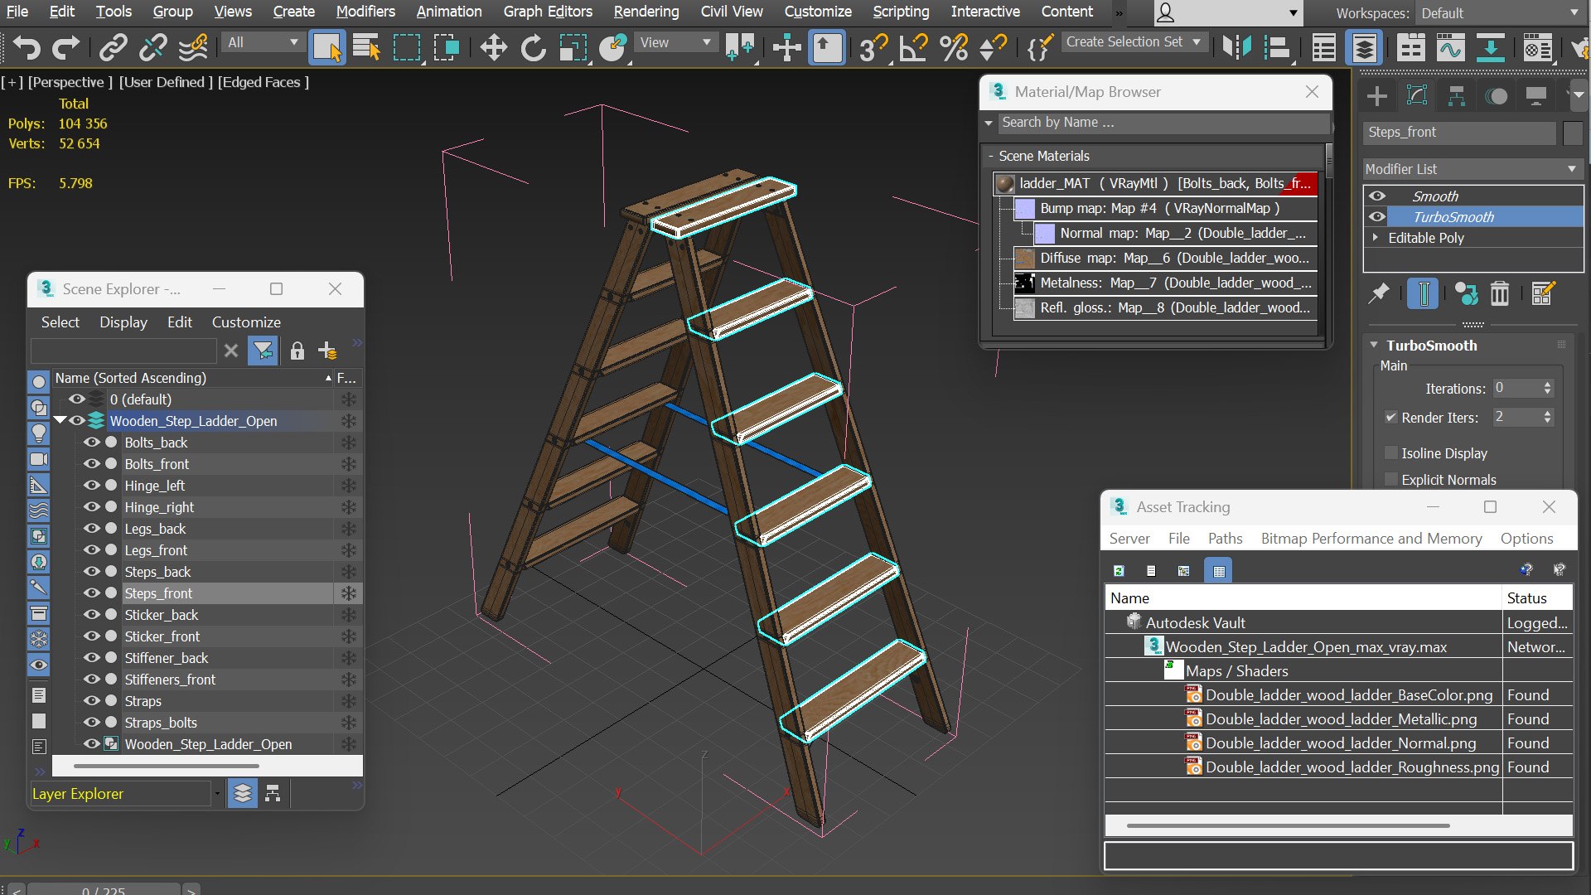Open the All selection filter dropdown
1591x895 pixels.
tap(262, 41)
